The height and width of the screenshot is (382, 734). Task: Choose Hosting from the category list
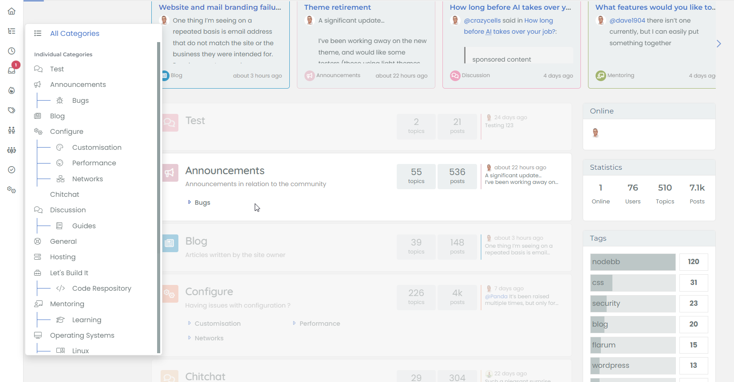(x=63, y=257)
